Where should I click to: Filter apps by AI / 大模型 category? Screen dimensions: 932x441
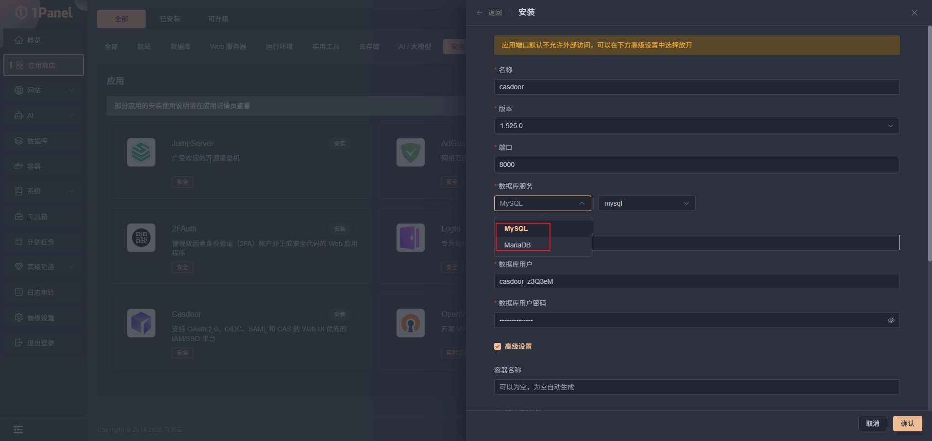[x=415, y=47]
